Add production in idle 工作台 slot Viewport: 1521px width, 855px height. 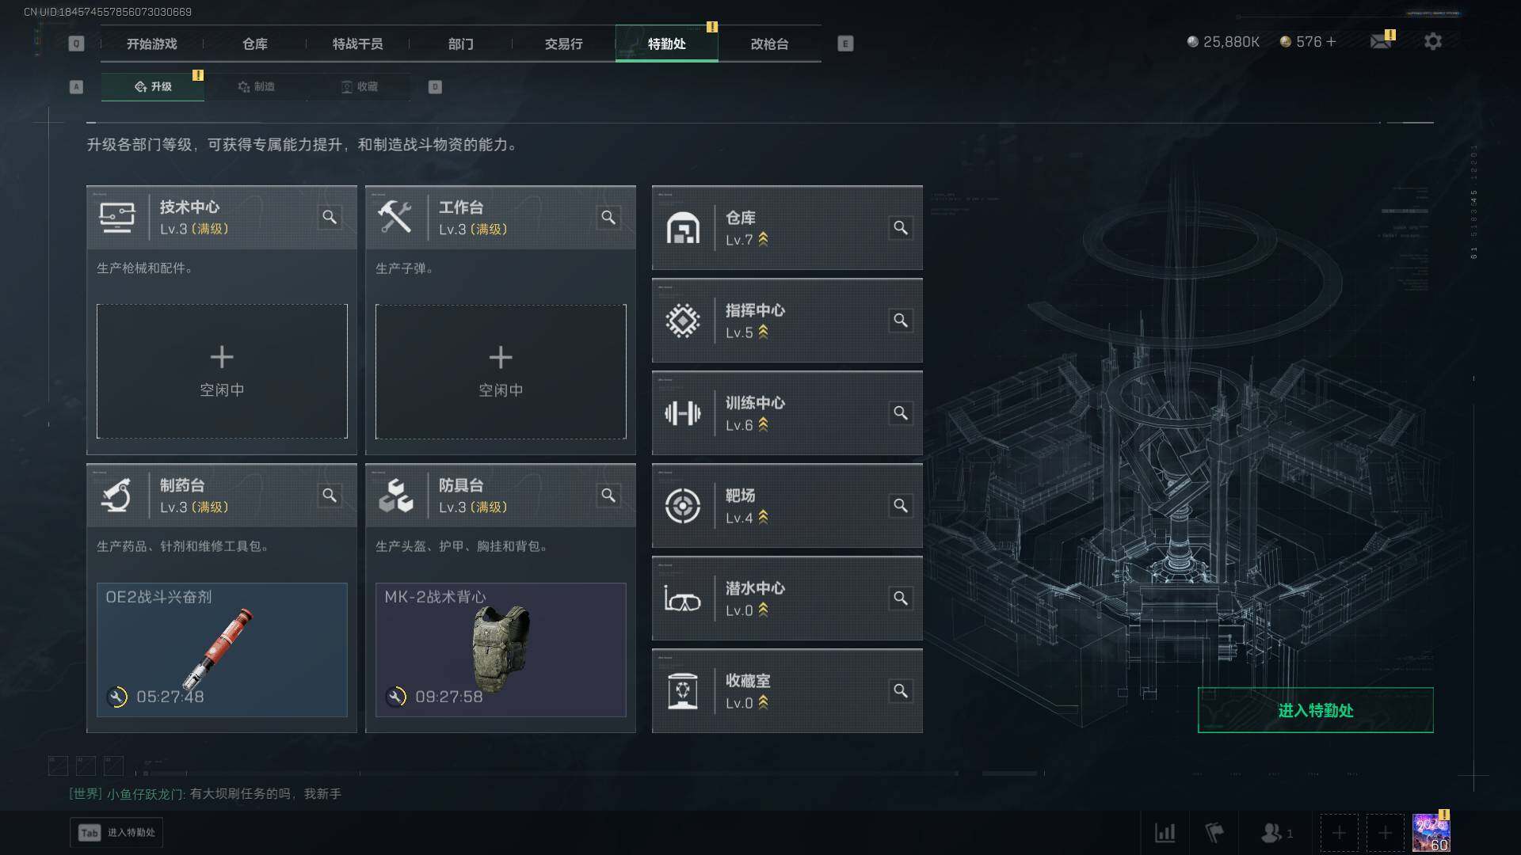[x=501, y=371]
